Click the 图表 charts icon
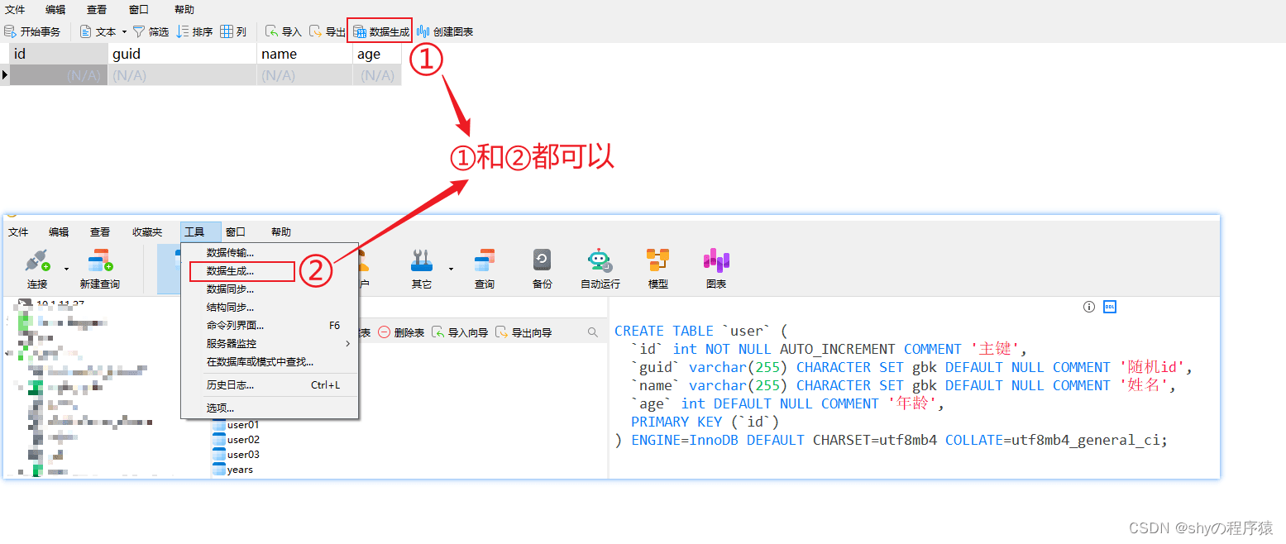This screenshot has height=544, width=1286. click(x=715, y=260)
